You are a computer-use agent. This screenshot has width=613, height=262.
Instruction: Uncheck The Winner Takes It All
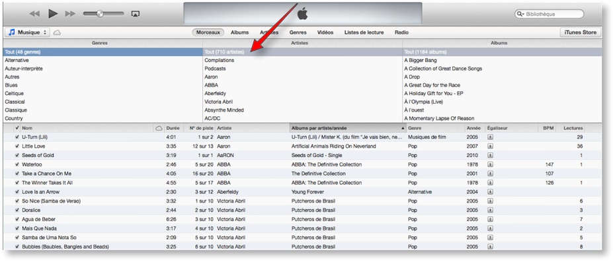tap(17, 182)
